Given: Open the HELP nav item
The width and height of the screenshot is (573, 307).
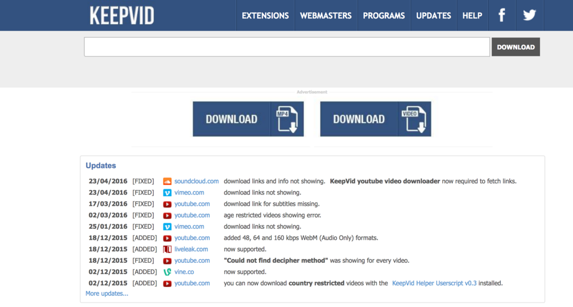Looking at the screenshot, I should point(472,16).
